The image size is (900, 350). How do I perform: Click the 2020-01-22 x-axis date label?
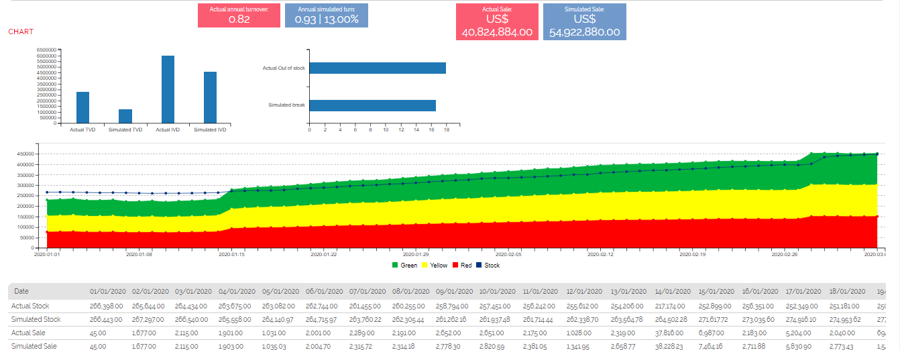click(x=324, y=255)
